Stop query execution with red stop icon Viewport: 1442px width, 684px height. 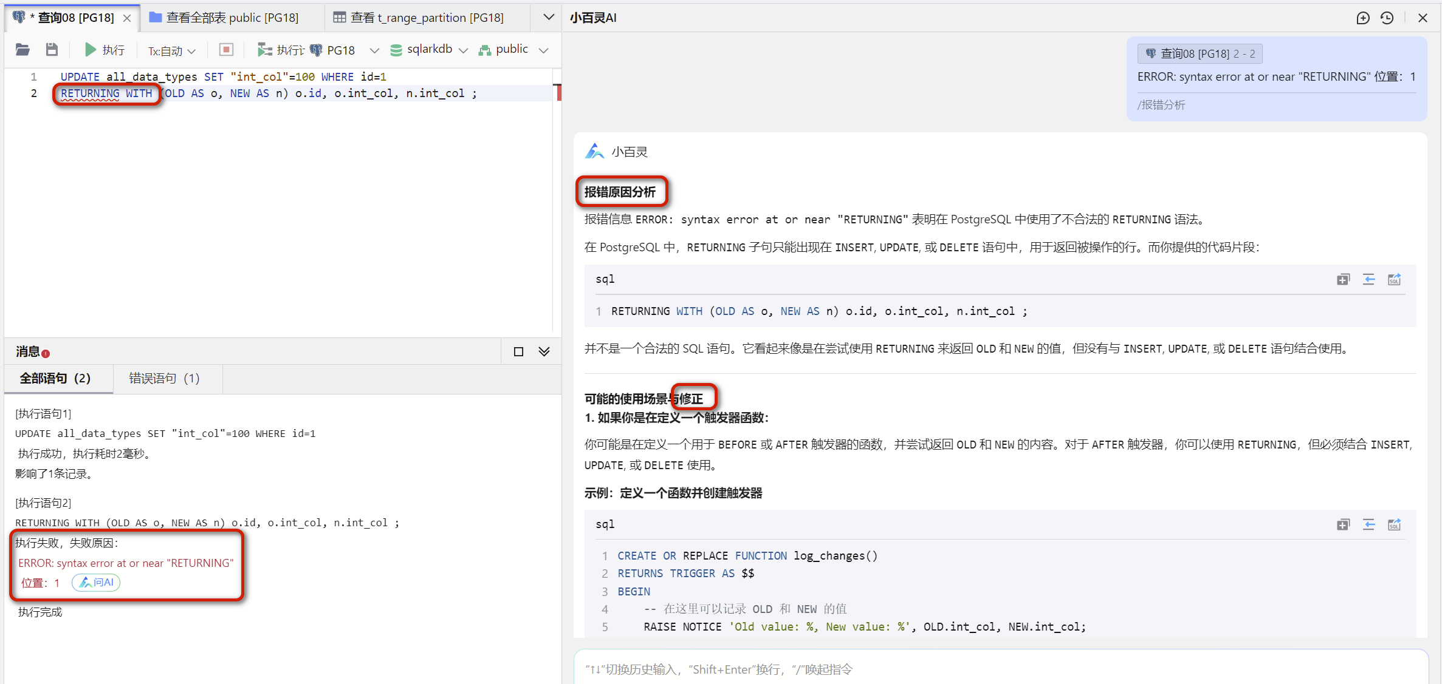[x=225, y=49]
